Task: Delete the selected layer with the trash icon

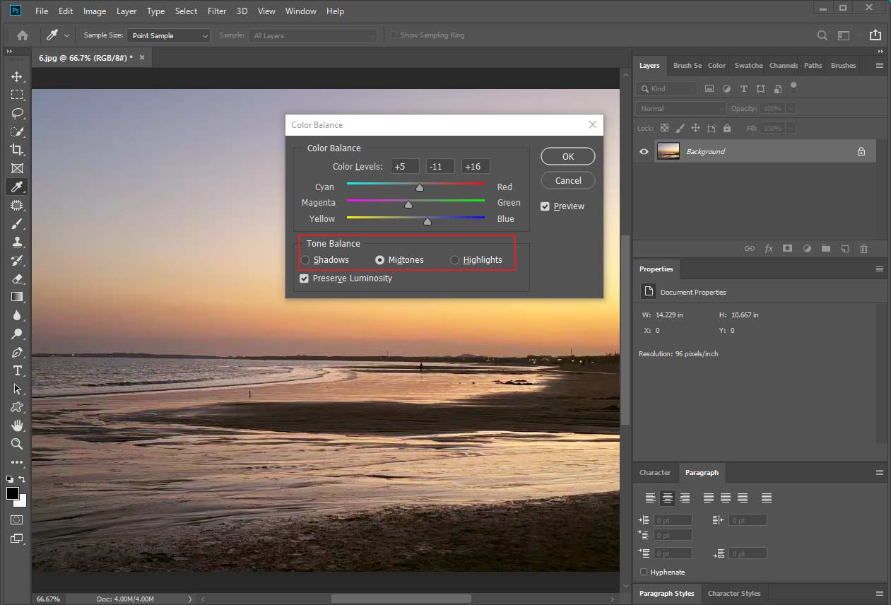Action: 863,248
